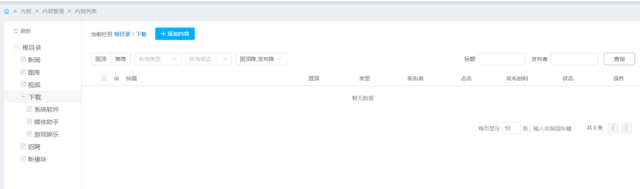Viewport: 640px width, 189px height.
Task: Select 下载 in the category tree
Action: 35,97
